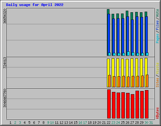Click day 27 on the x-axis

[132, 123]
